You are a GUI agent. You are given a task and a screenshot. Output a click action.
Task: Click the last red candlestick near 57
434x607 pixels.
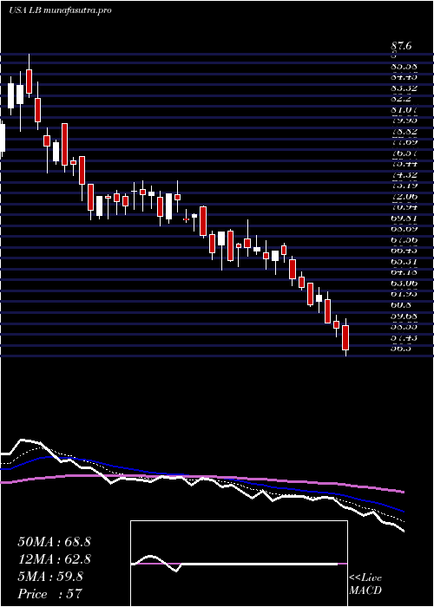[x=345, y=337]
